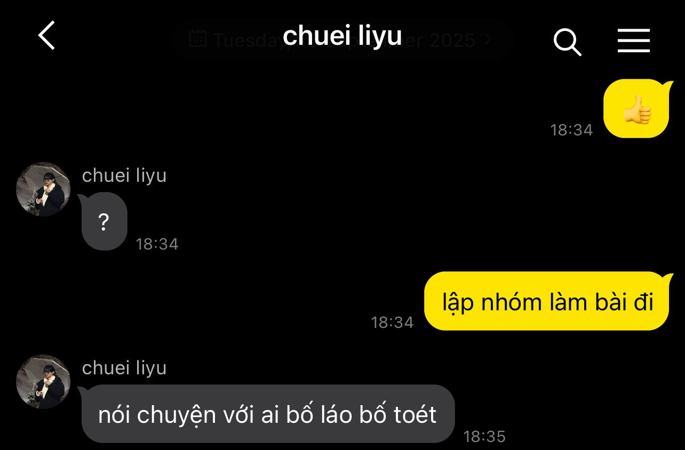The width and height of the screenshot is (685, 450).
Task: Tap the chat title "chuei liyu" in the header
Action: [342, 35]
